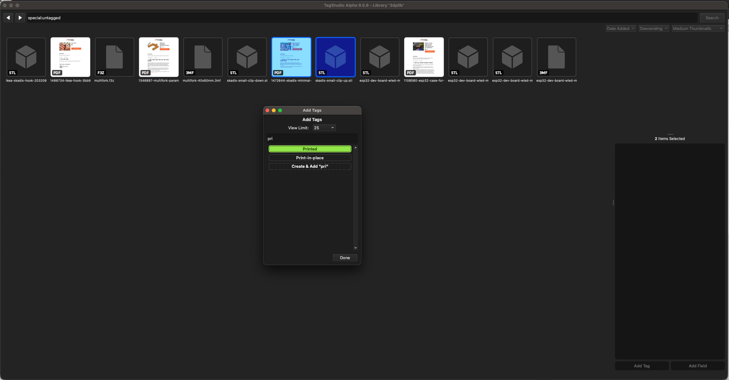Add the green Printed tag
The width and height of the screenshot is (729, 380).
point(310,149)
